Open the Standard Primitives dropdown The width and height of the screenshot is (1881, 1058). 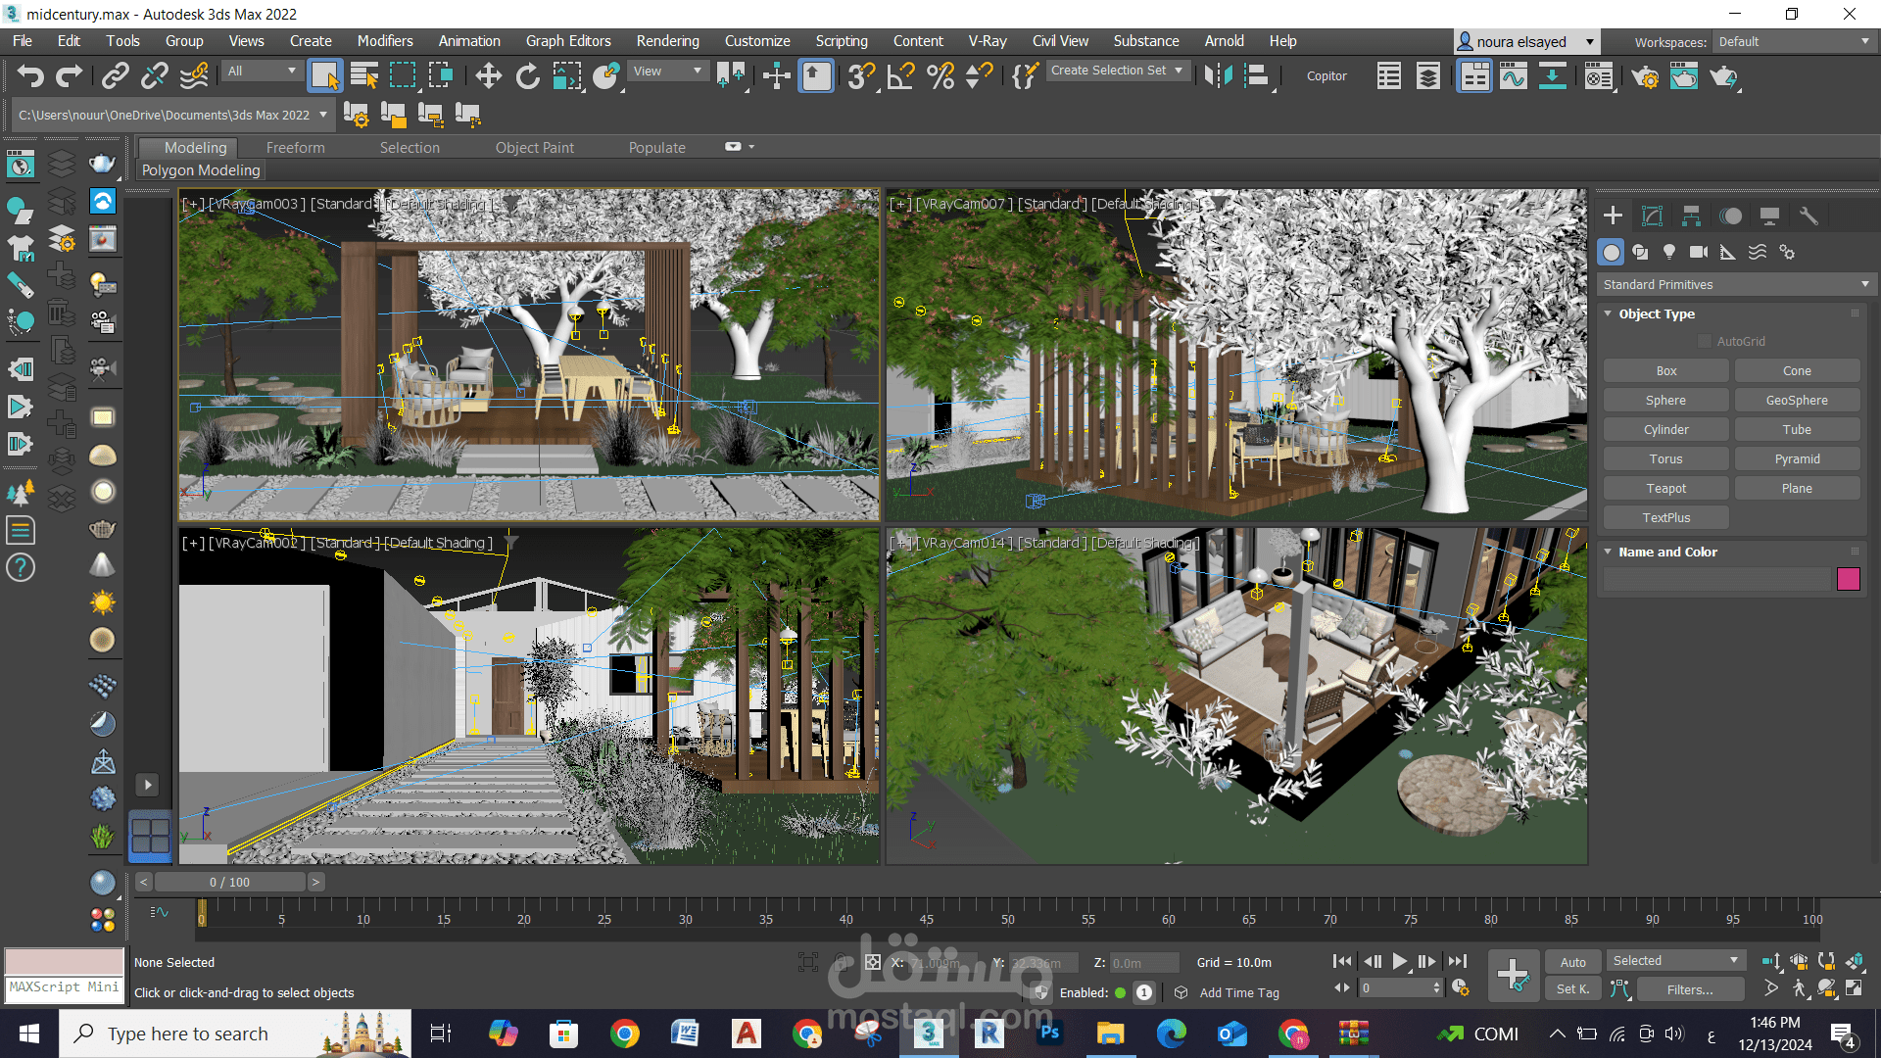point(1735,284)
